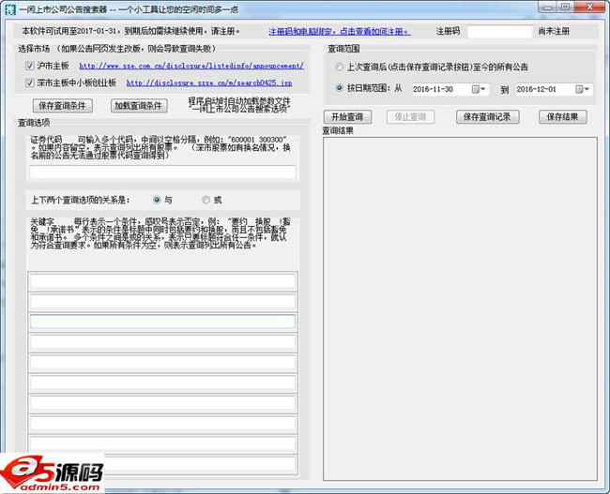Screen dimensions: 610x494
Task: Click the fourth keyword condition field
Action: pos(162,342)
